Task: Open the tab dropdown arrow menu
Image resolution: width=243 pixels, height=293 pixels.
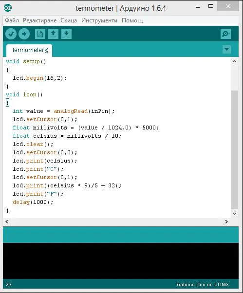Action: click(x=226, y=50)
